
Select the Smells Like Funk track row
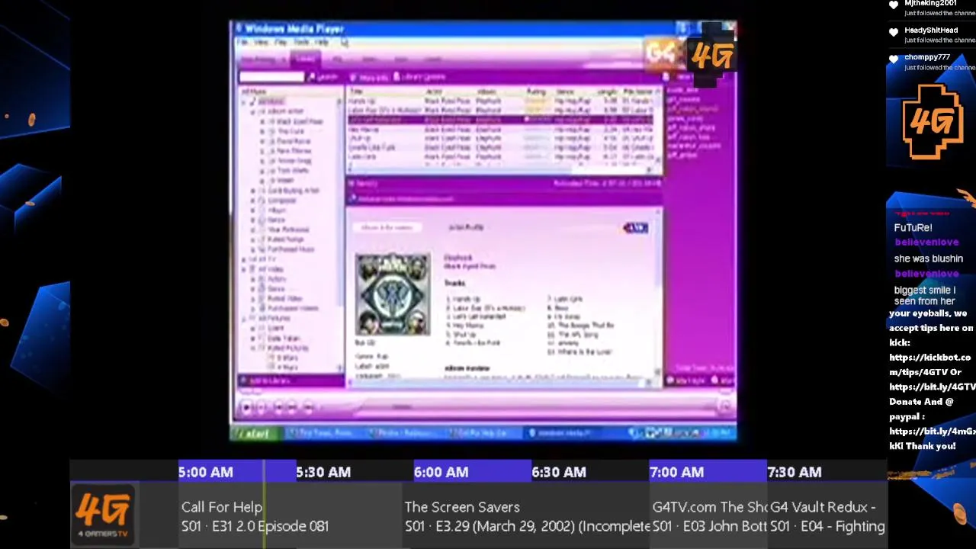(500, 147)
